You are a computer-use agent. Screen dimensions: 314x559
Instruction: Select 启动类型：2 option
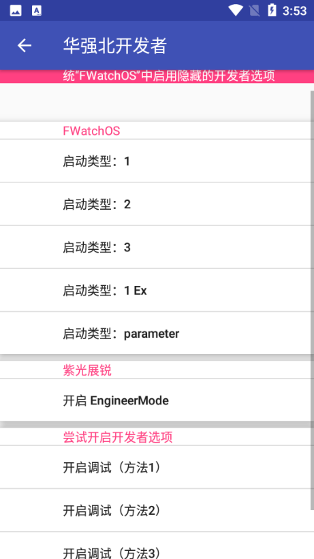[x=156, y=204]
